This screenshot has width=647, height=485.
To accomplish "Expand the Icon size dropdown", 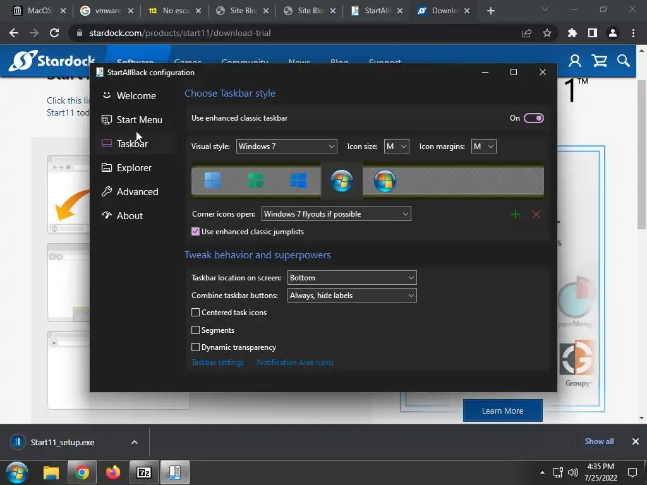I will click(x=397, y=147).
